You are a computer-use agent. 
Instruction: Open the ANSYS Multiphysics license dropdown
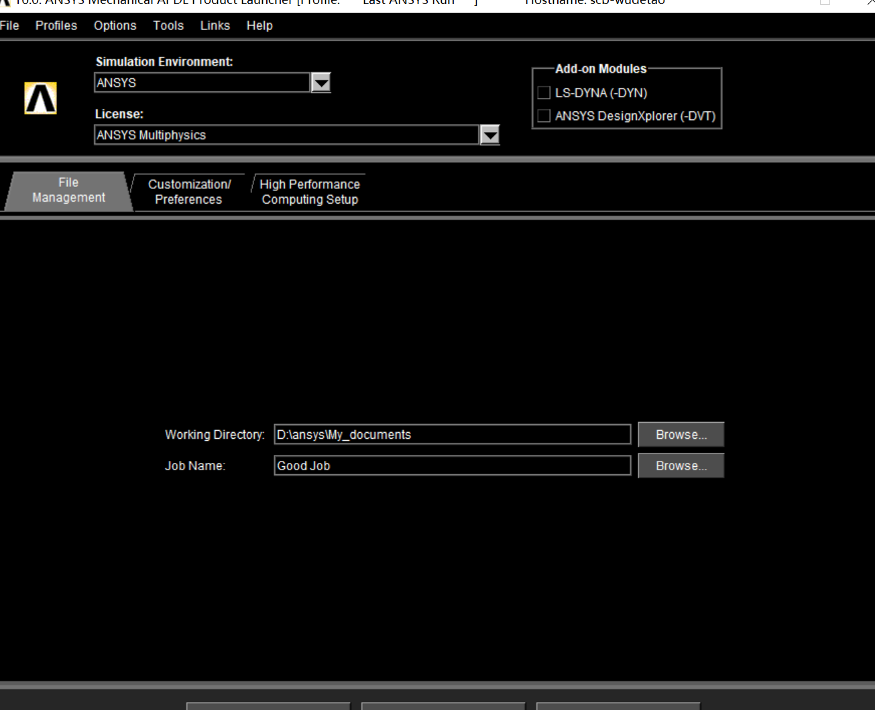tap(489, 134)
